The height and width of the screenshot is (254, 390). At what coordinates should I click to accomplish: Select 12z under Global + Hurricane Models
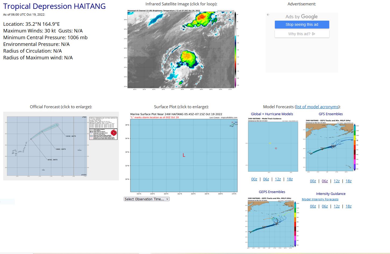pos(278,179)
